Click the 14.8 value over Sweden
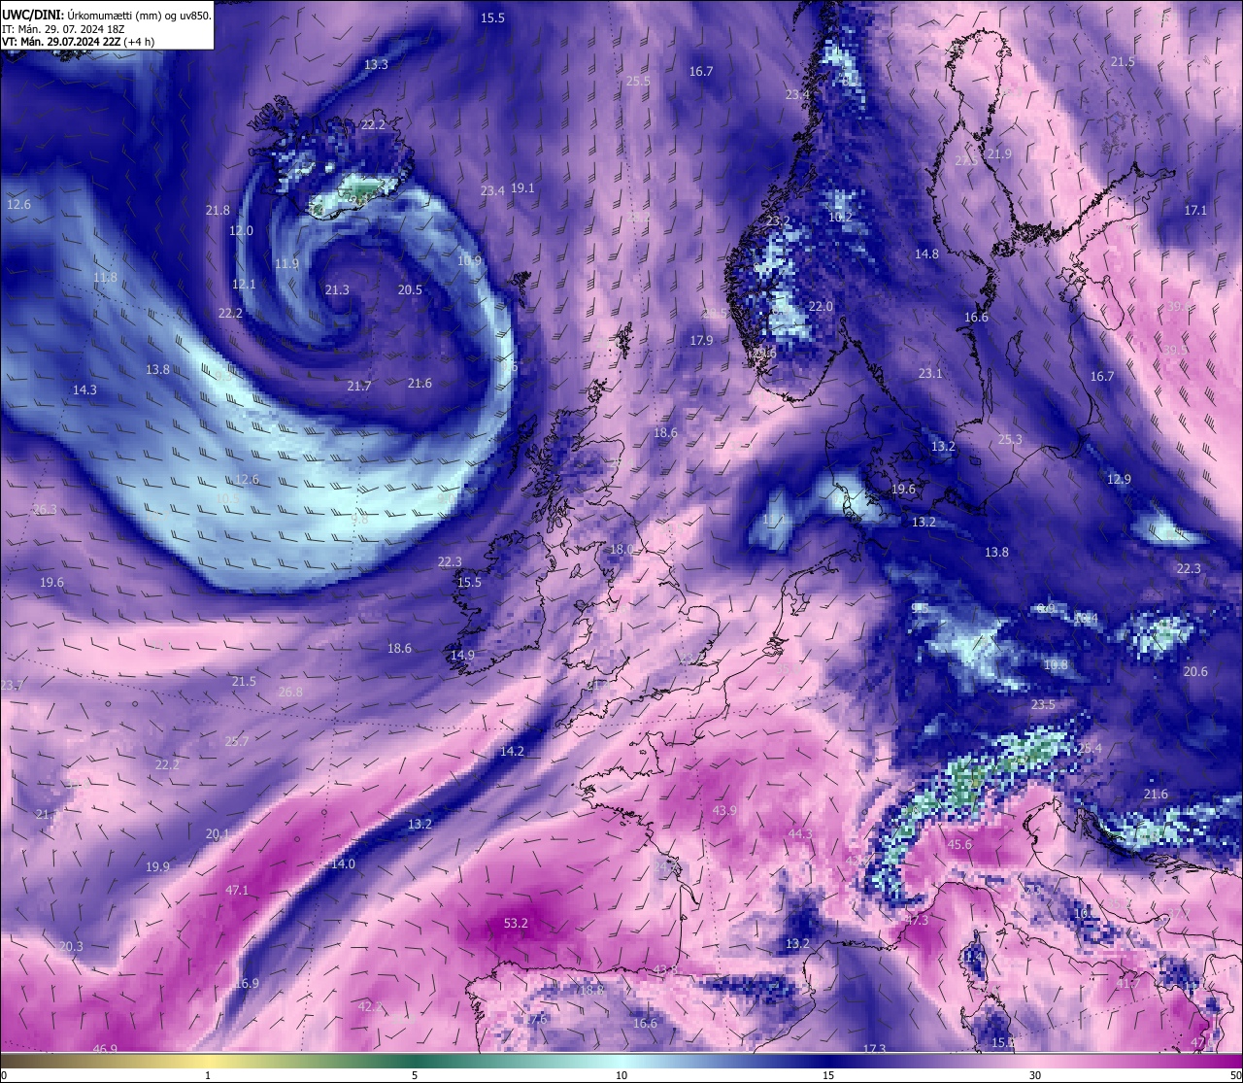This screenshot has width=1243, height=1083. (x=926, y=254)
